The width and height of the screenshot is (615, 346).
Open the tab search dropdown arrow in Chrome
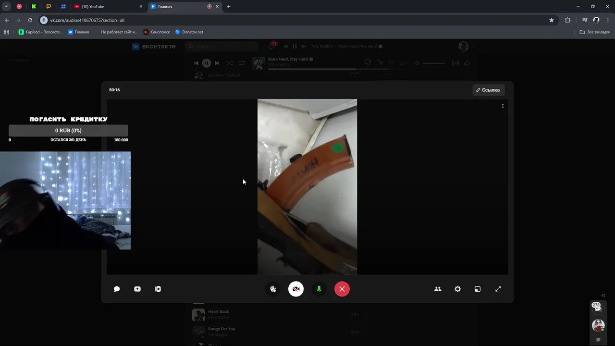point(6,6)
